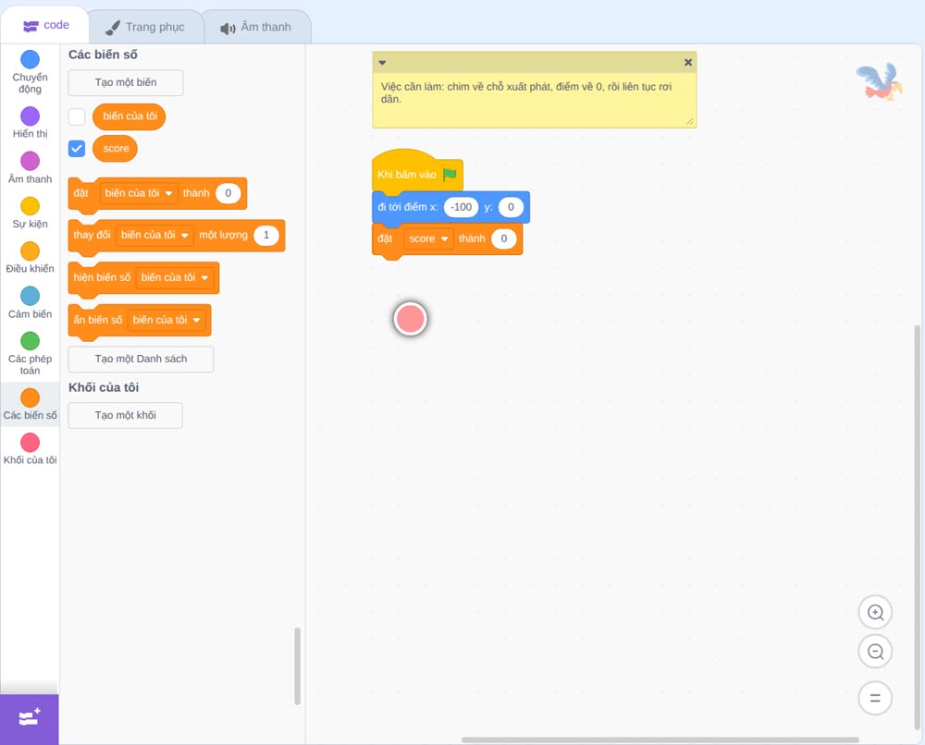Click the 'Tạo một khối' button
Screen dimensions: 925x745
tap(126, 416)
